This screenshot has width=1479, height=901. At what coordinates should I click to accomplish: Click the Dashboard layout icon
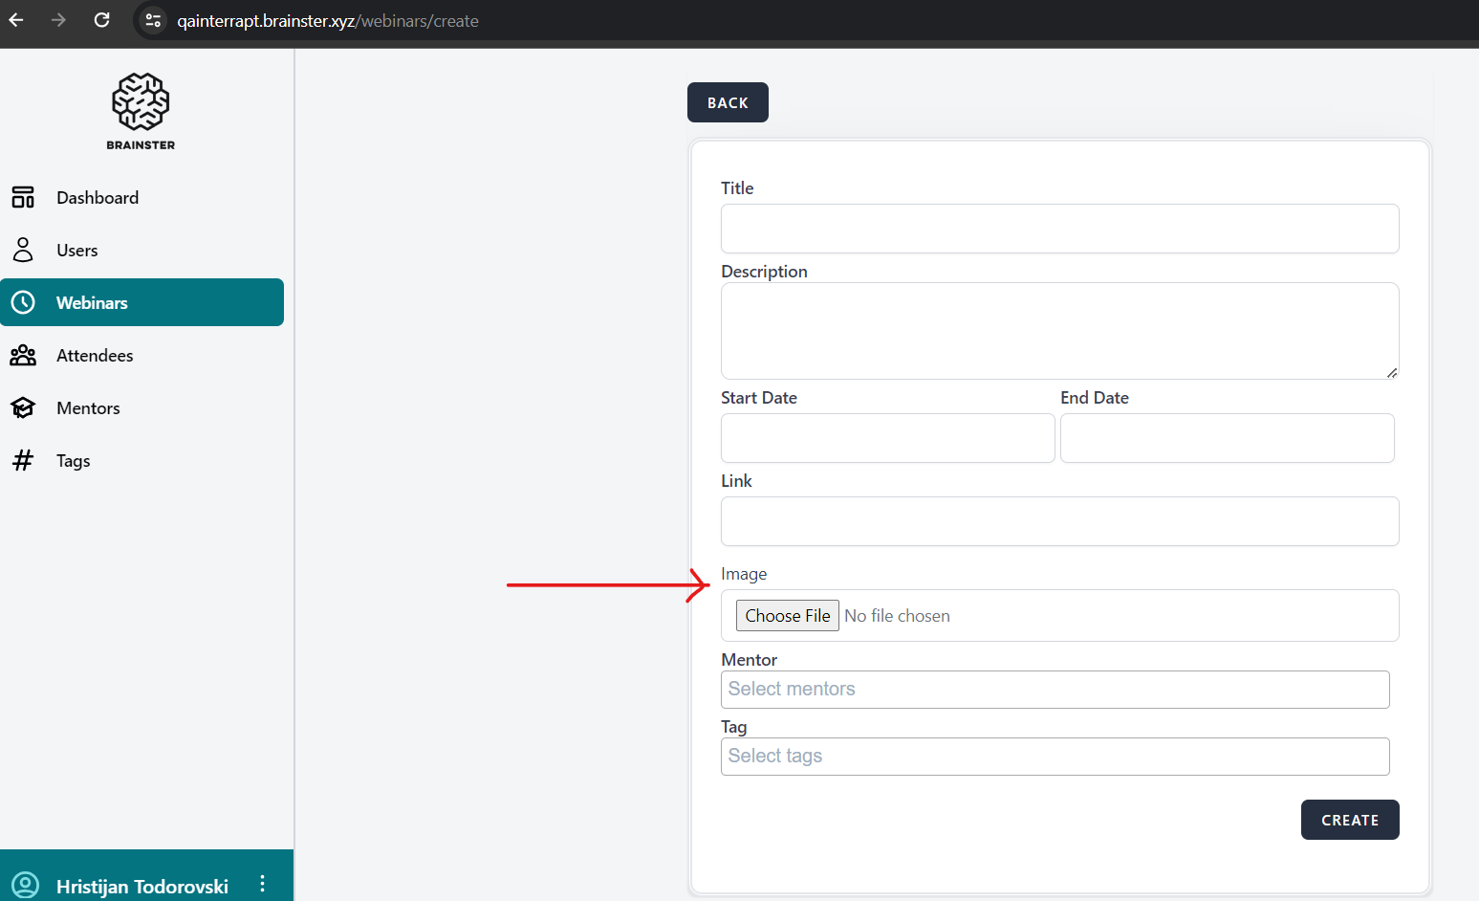click(23, 197)
